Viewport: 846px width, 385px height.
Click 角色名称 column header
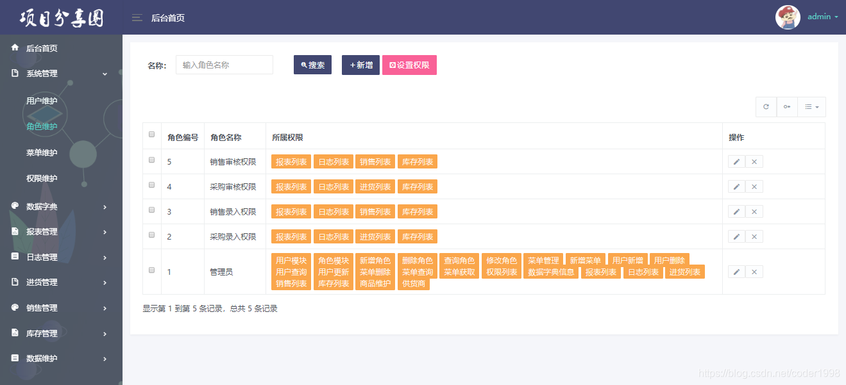pyautogui.click(x=226, y=137)
